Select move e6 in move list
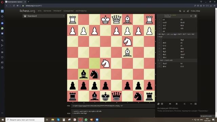The height and width of the screenshot is (122, 217). [181, 43]
